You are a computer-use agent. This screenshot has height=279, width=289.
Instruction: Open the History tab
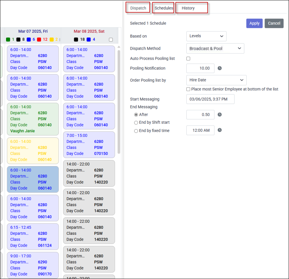(x=188, y=8)
